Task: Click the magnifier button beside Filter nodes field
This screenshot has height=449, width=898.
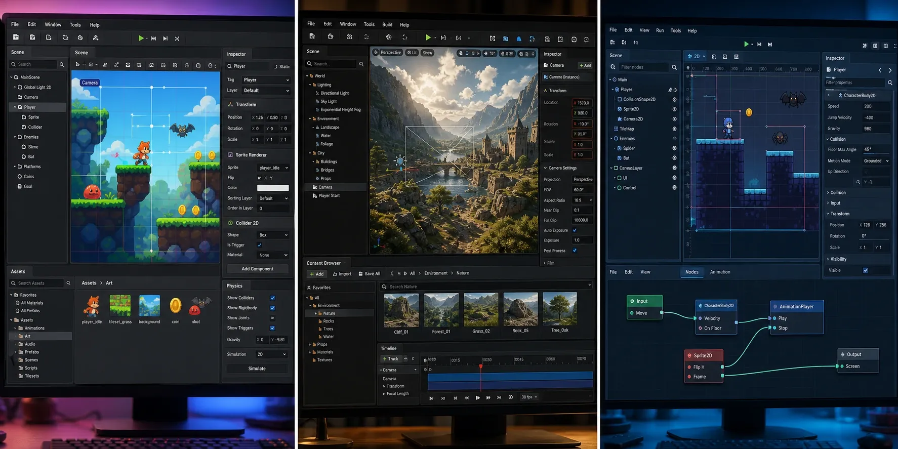Action: 674,67
